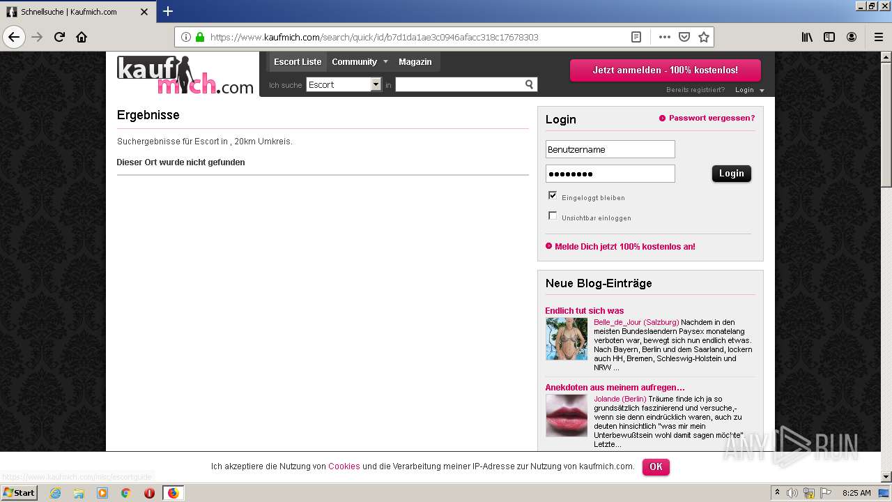Click Belle_de_Jour blog thumbnail
The height and width of the screenshot is (502, 892).
tap(567, 339)
